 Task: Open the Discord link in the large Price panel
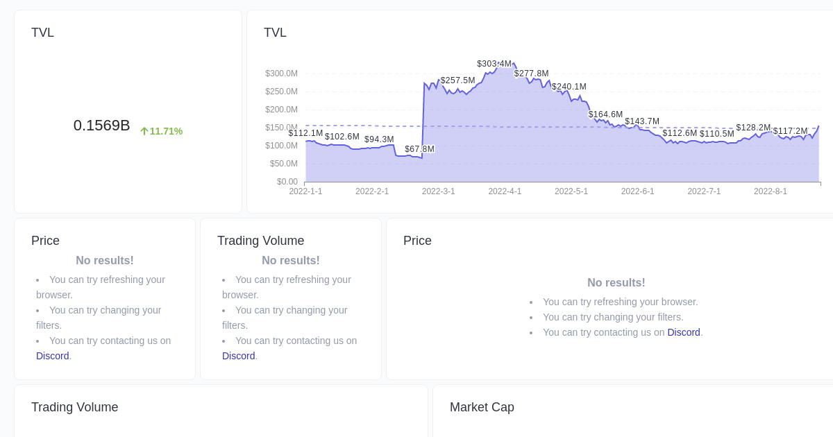coord(683,332)
